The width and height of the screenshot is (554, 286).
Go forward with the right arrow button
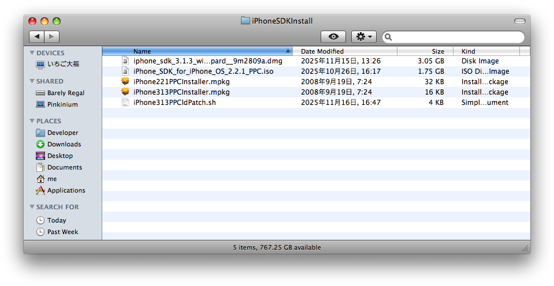point(52,37)
